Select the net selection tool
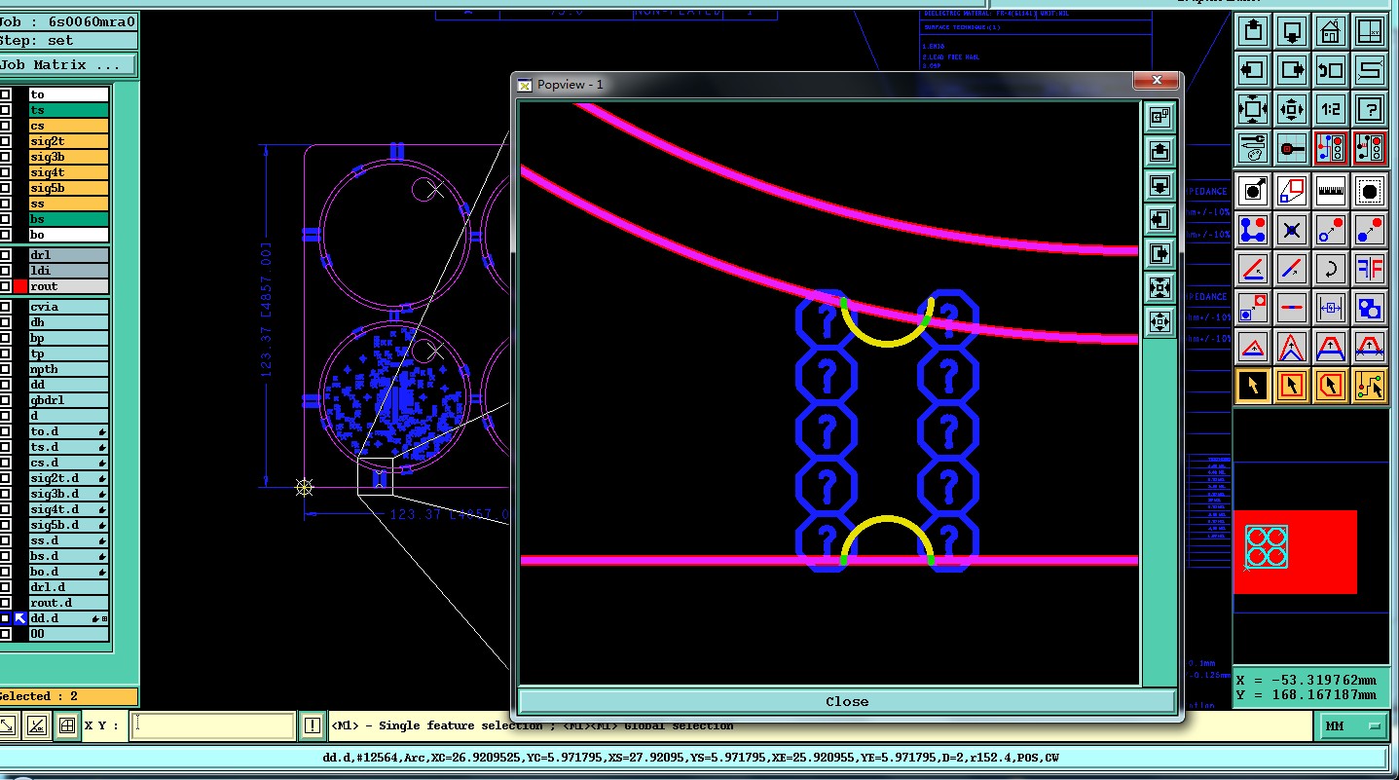The width and height of the screenshot is (1399, 780). tap(1370, 386)
